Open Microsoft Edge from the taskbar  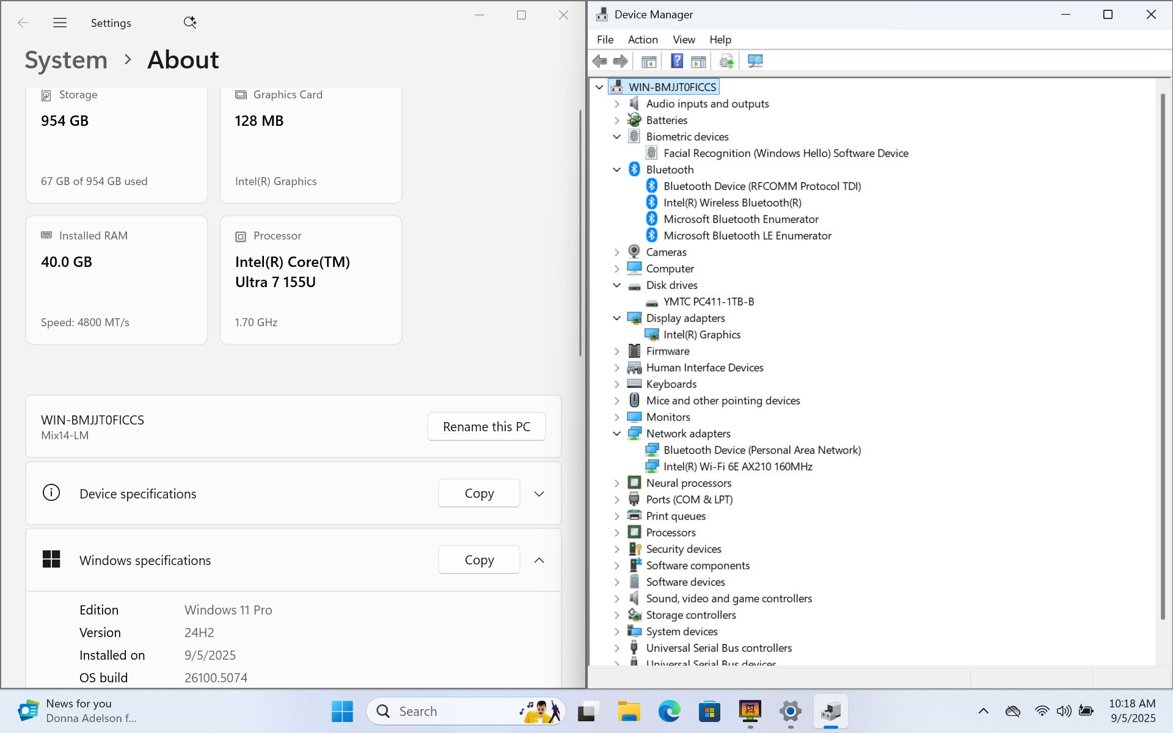click(x=669, y=711)
